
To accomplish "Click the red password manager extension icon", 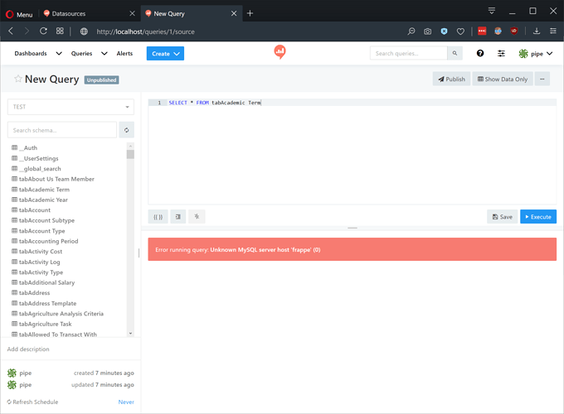I will pyautogui.click(x=482, y=31).
